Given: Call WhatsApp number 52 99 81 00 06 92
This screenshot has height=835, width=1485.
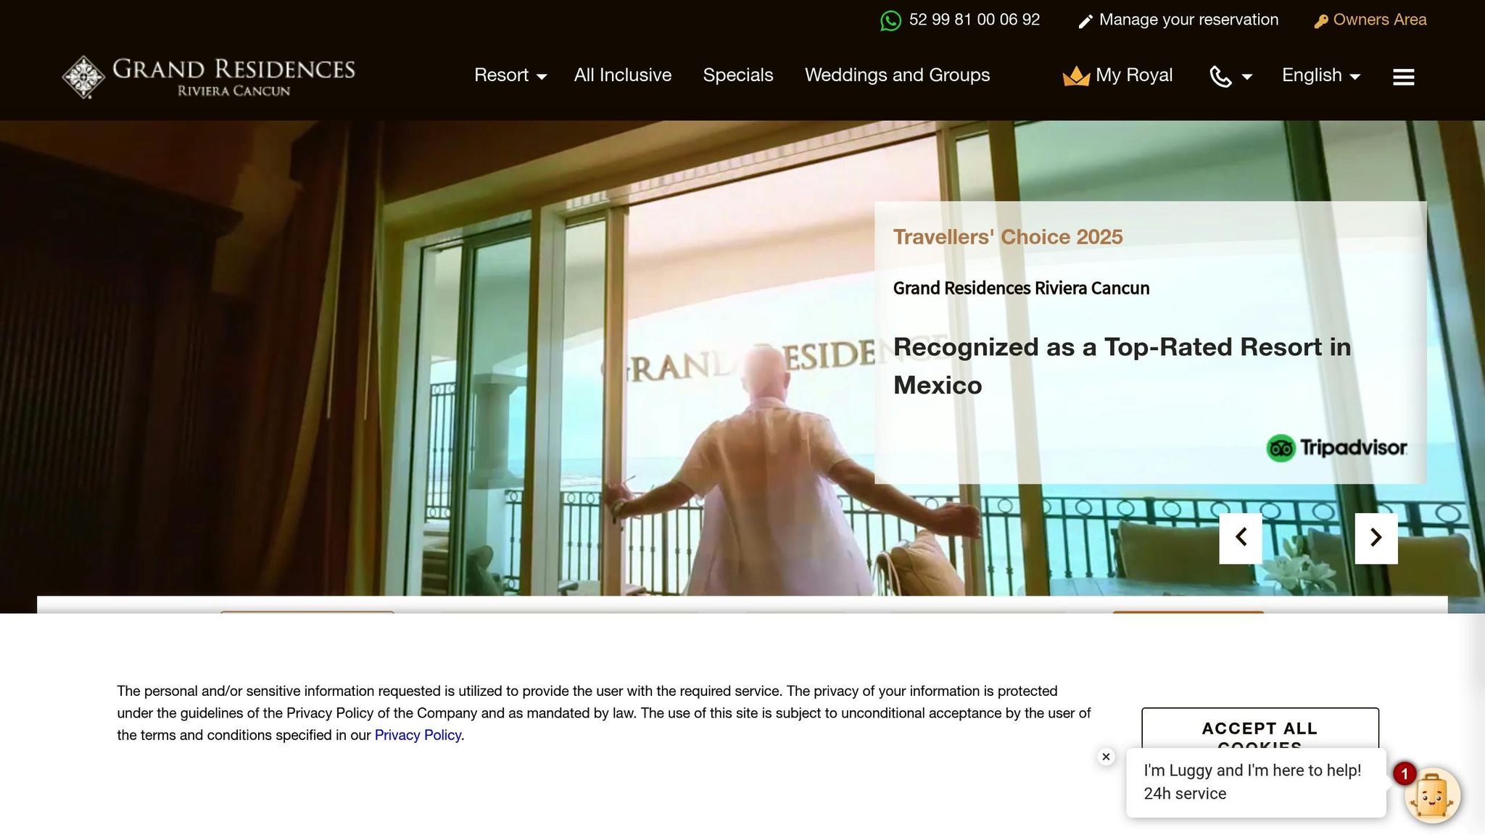Looking at the screenshot, I should (974, 20).
